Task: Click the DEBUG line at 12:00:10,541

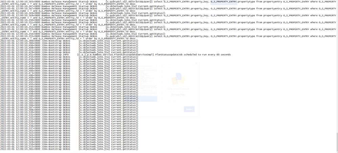Action: point(69,130)
